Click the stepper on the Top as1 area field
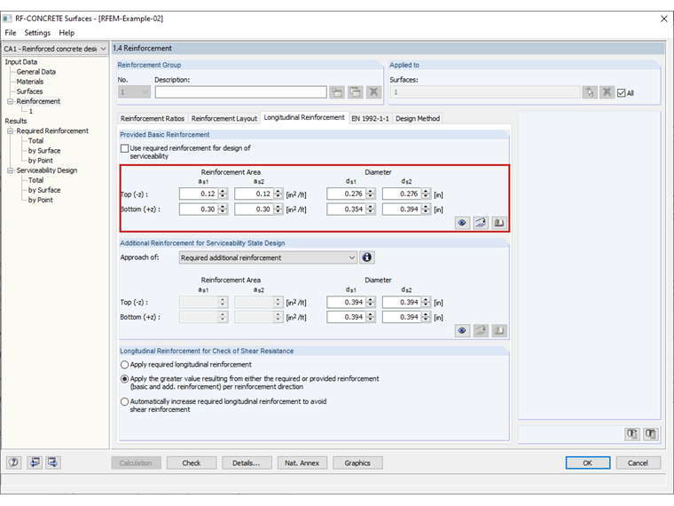The width and height of the screenshot is (674, 506). point(223,194)
